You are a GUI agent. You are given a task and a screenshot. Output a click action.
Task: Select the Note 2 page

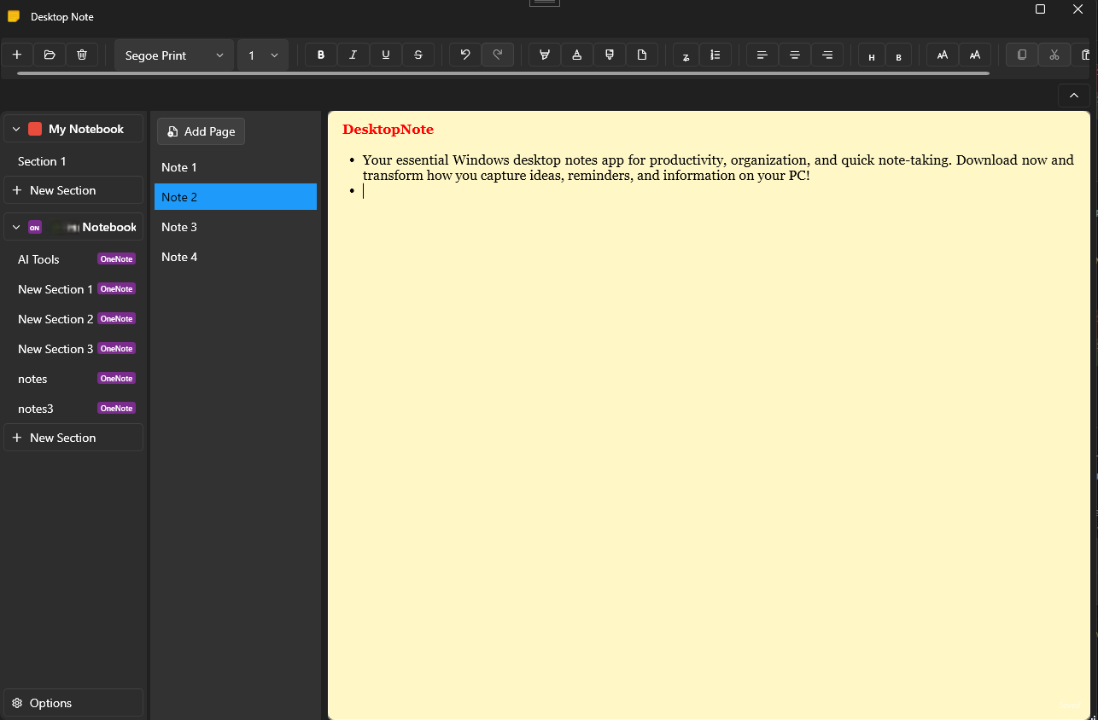[x=236, y=197]
